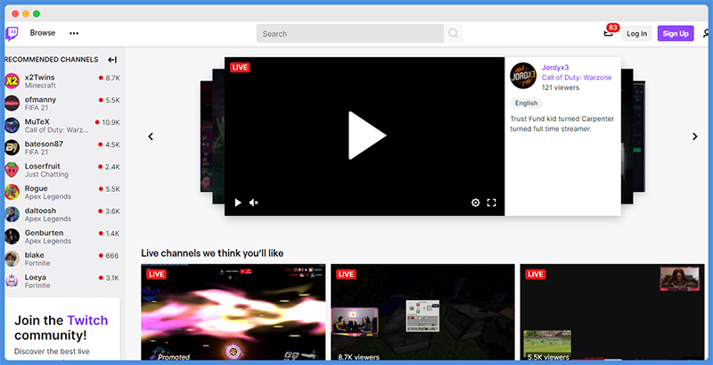Open the Browse page

(43, 33)
